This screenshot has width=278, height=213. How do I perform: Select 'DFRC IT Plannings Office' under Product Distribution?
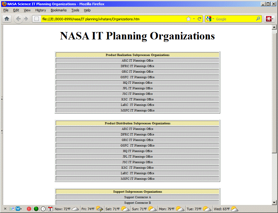point(137,135)
